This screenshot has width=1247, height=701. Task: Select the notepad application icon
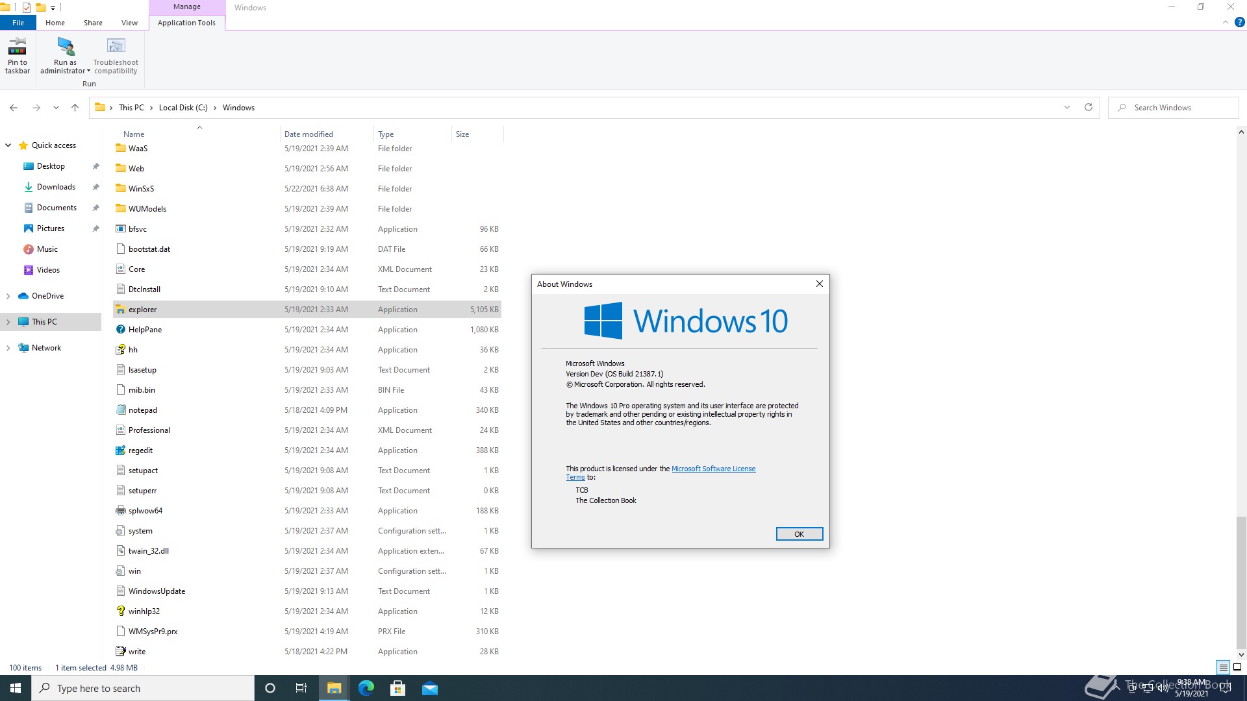(x=120, y=410)
